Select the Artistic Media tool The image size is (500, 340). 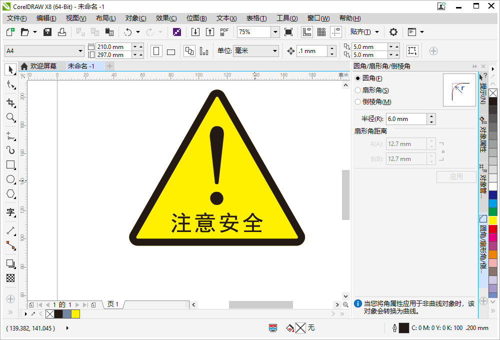point(10,150)
